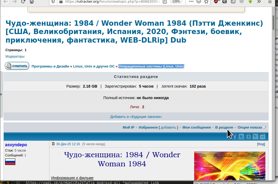Open the Wonder Woman 1984 topic title
Screen dimensions: 278x184
[x=134, y=32]
